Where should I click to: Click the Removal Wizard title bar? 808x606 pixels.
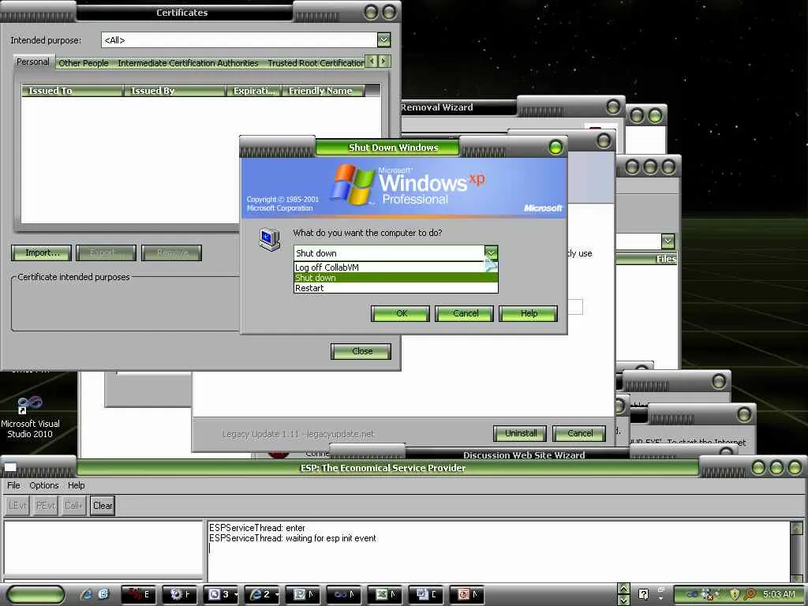point(458,107)
